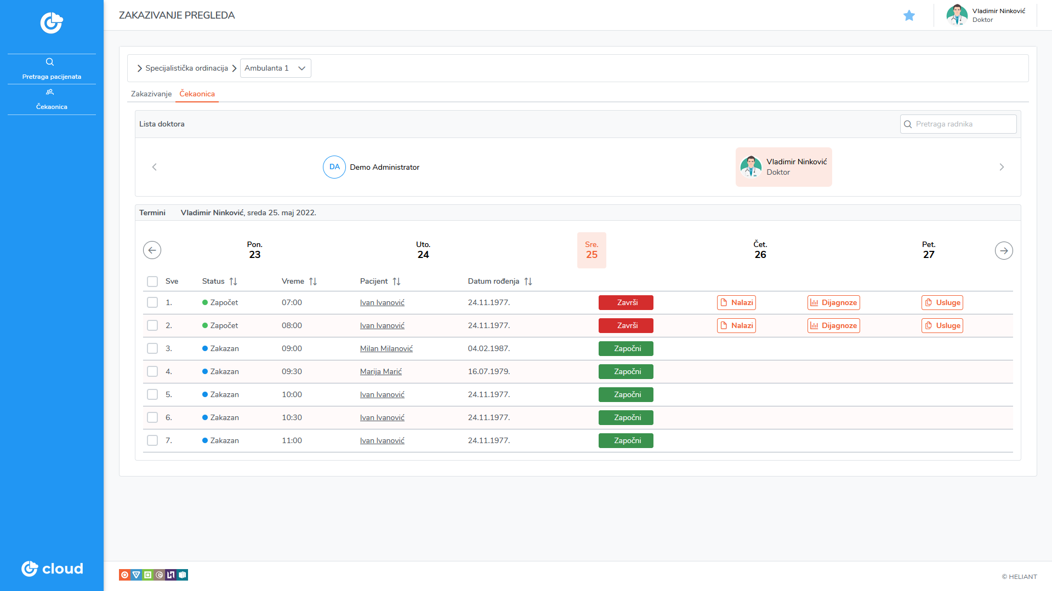Click the green square icon in footer

pyautogui.click(x=147, y=575)
